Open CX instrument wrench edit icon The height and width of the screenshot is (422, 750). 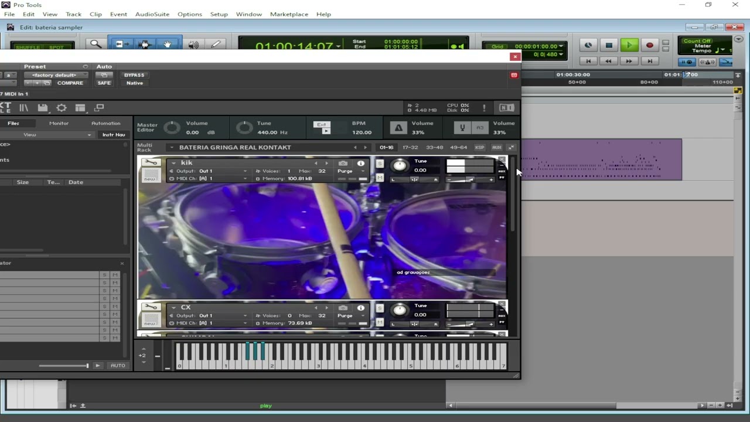pyautogui.click(x=150, y=307)
